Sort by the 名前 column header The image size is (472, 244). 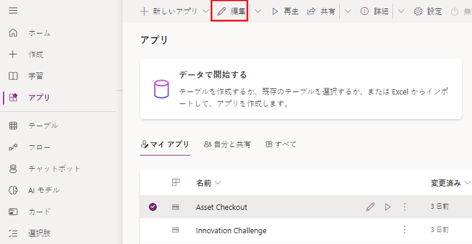208,182
